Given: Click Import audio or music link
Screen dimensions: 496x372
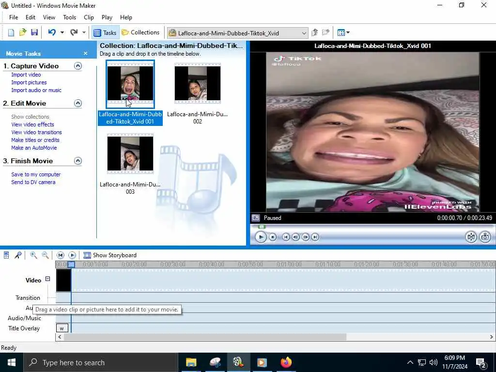Looking at the screenshot, I should coord(36,90).
